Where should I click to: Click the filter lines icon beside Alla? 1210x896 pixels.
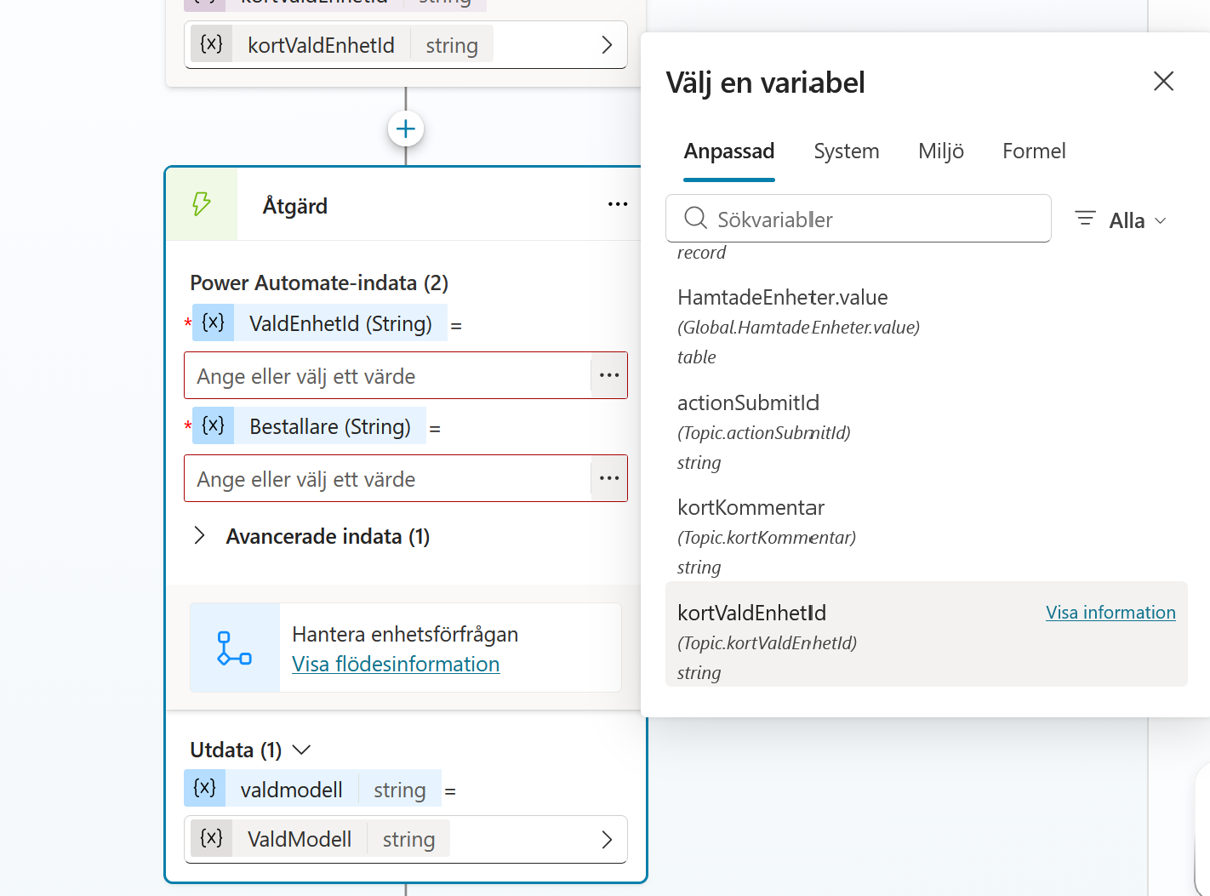tap(1085, 219)
